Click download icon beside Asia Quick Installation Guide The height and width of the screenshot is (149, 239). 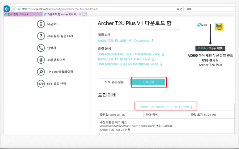(x=163, y=54)
